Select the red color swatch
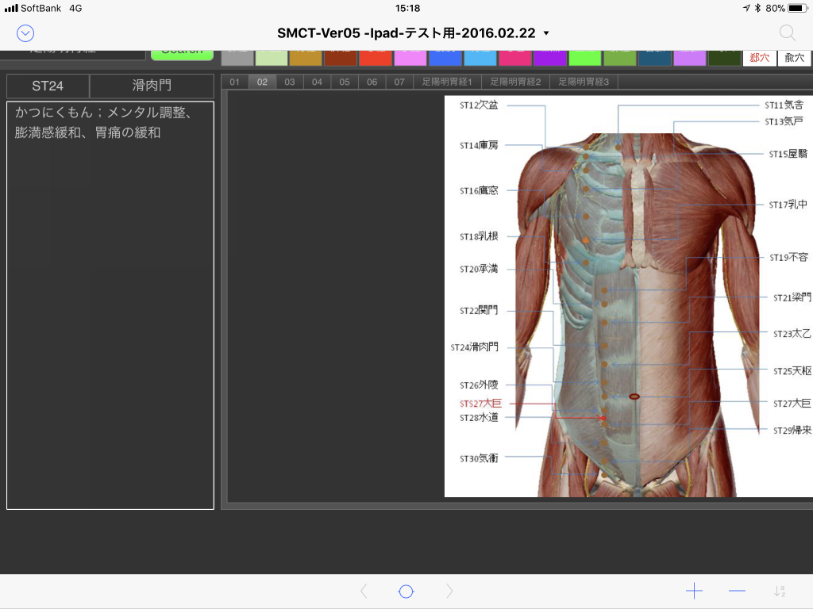The image size is (813, 609). click(376, 57)
